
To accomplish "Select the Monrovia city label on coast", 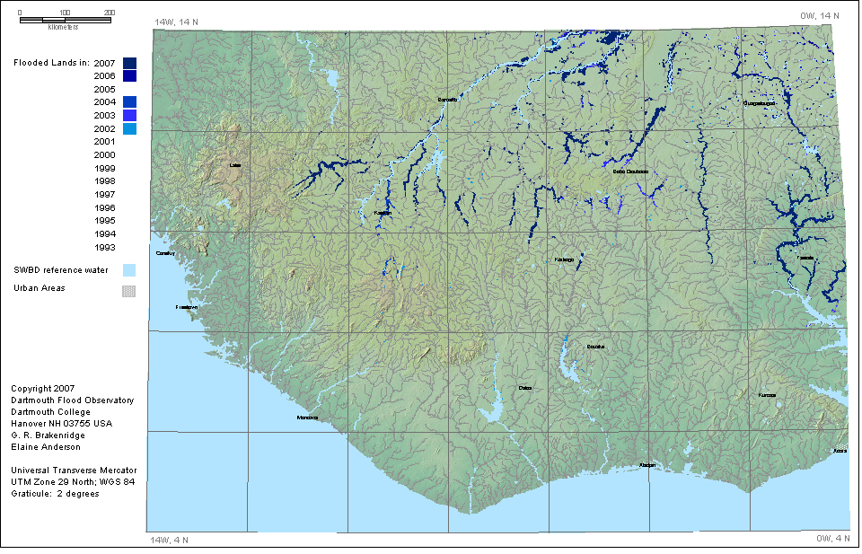I will [x=308, y=418].
